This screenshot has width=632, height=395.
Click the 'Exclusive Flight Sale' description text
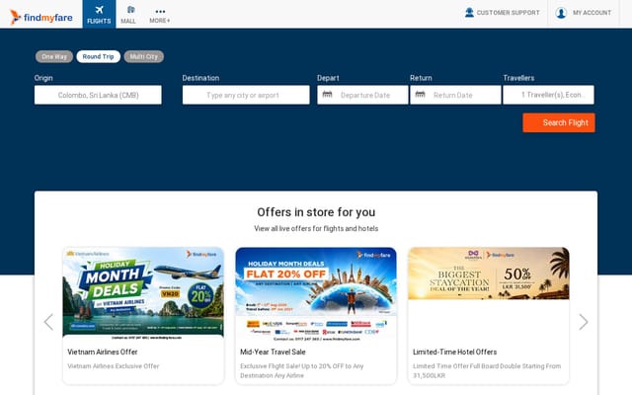pos(302,371)
